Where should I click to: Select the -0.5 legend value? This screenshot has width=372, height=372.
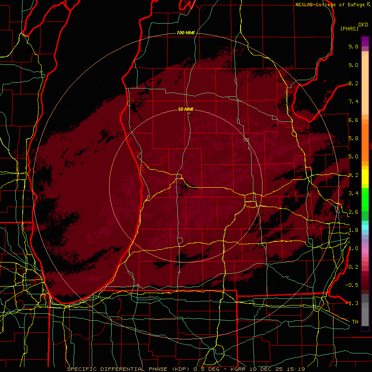352,285
